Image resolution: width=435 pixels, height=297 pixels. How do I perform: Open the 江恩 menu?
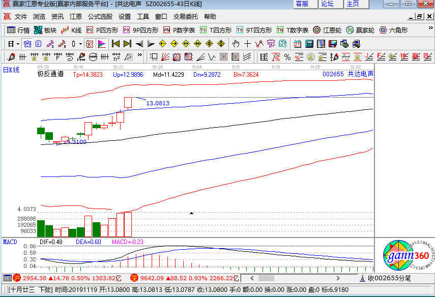76,17
